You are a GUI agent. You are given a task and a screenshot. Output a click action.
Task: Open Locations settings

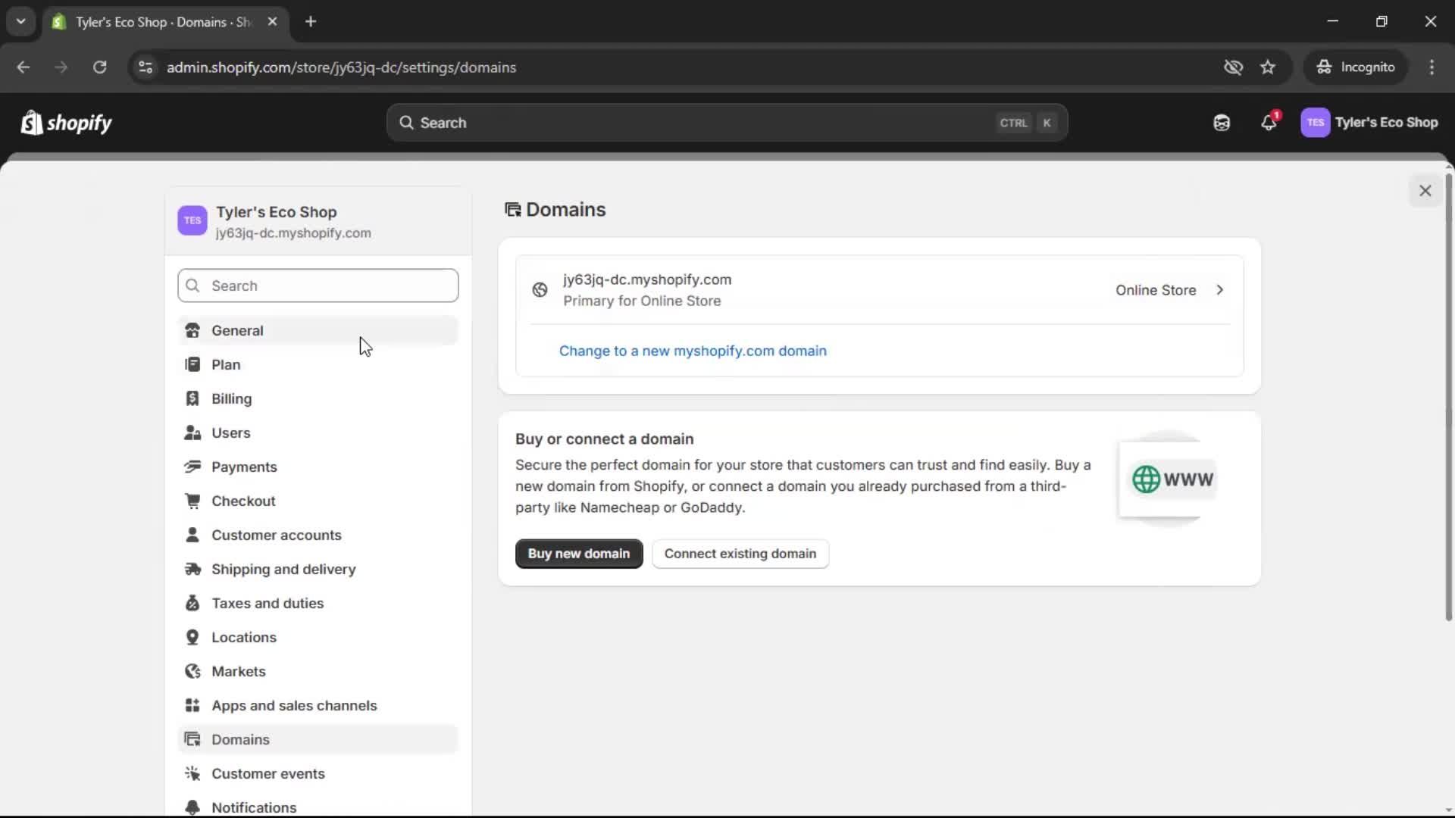pyautogui.click(x=244, y=637)
